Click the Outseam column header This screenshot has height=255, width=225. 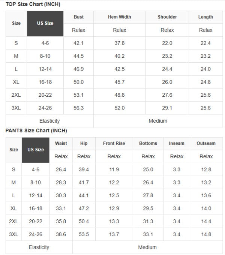pos(206,143)
